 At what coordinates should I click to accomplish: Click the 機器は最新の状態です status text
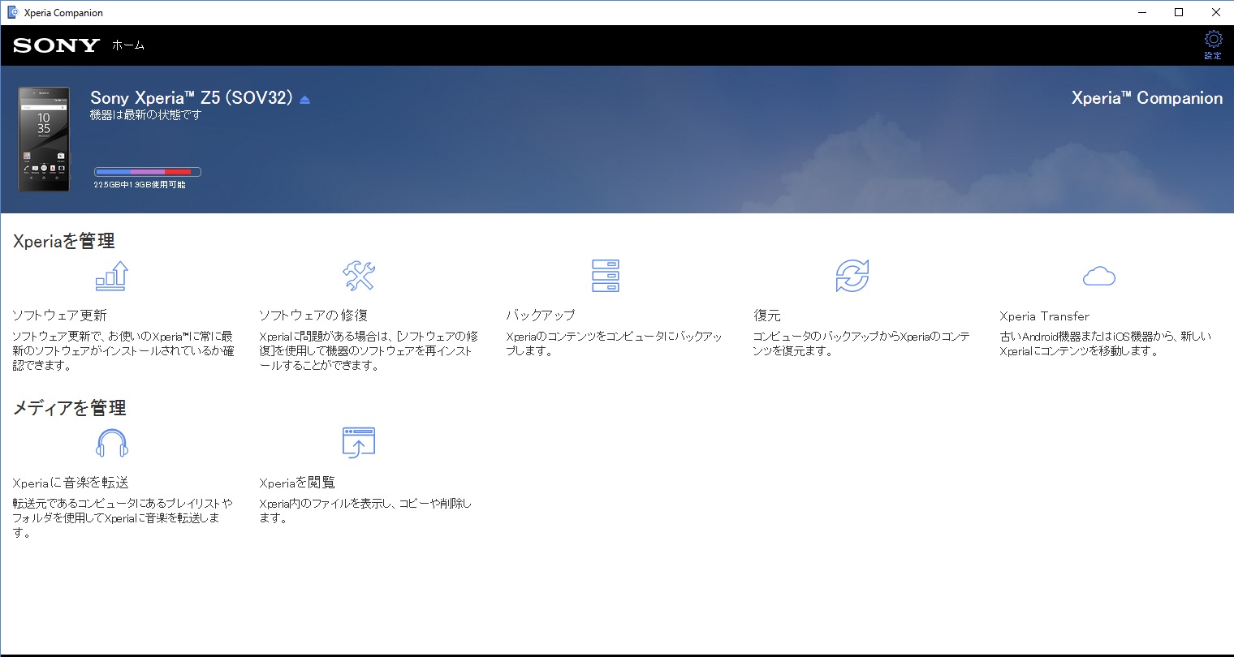coord(146,116)
